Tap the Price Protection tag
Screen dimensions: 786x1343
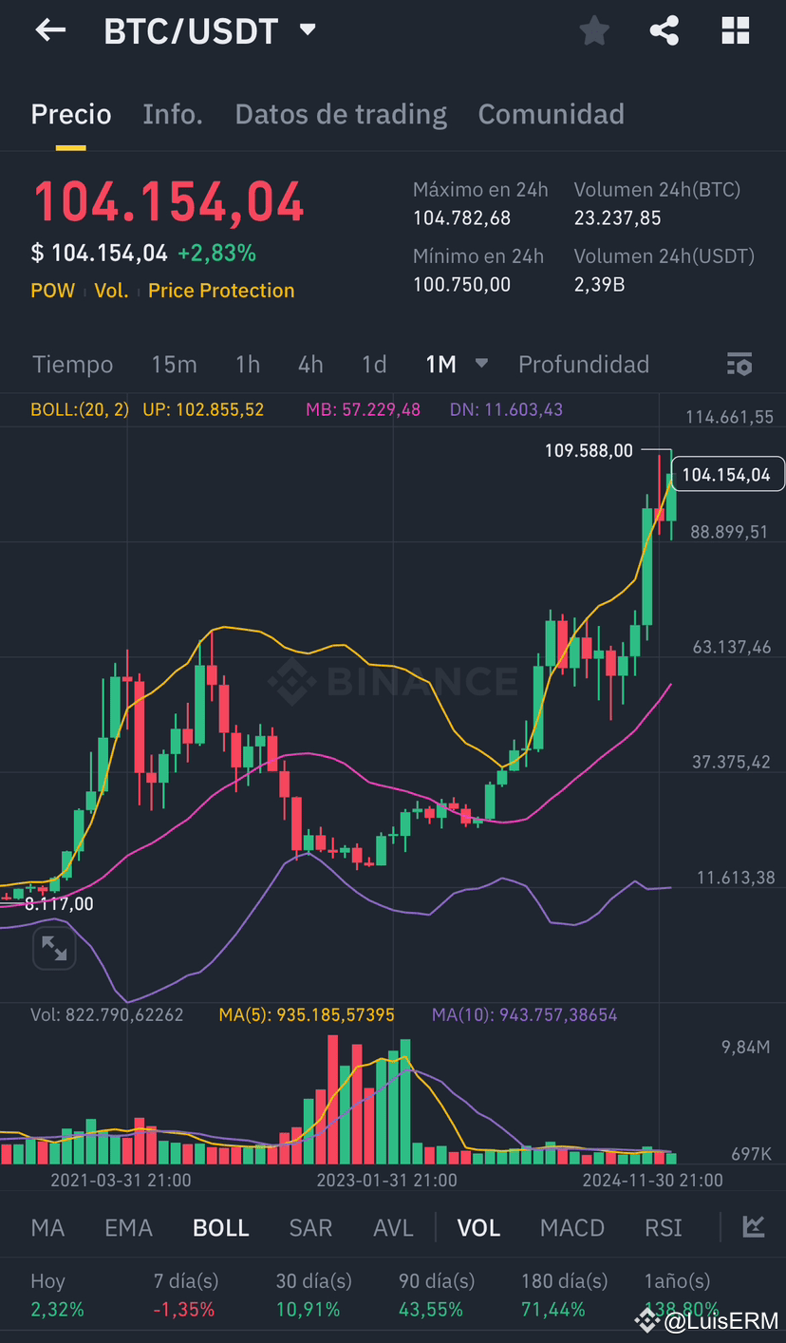pos(221,291)
